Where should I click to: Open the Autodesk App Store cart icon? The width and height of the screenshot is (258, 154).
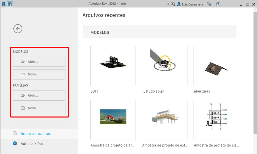pos(209,4)
